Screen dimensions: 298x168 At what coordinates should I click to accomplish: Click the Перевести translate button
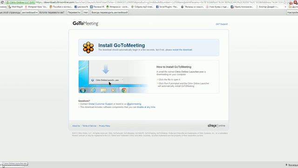click(74, 13)
